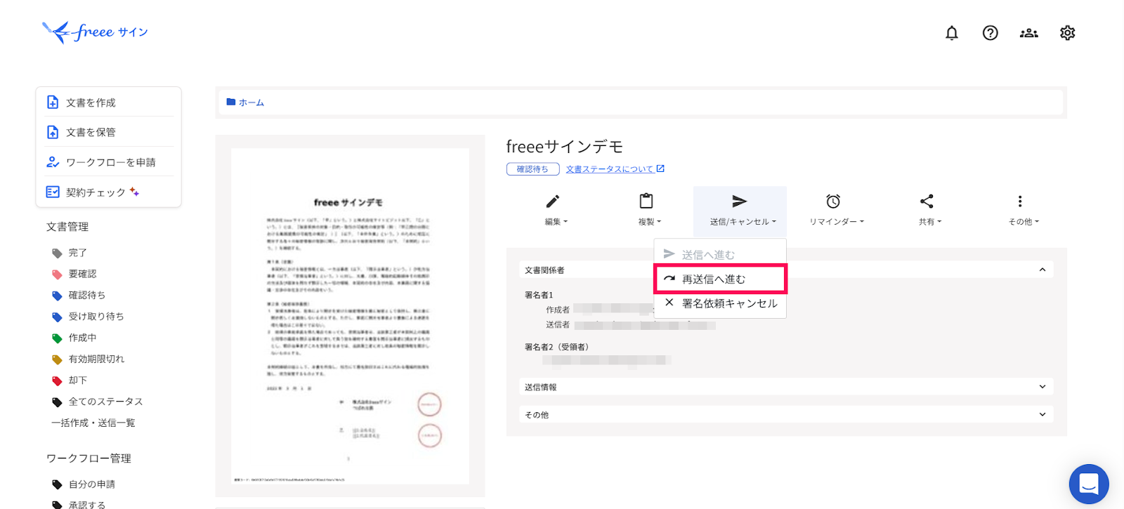This screenshot has width=1124, height=509.
Task: Open the notifications bell icon
Action: (952, 33)
